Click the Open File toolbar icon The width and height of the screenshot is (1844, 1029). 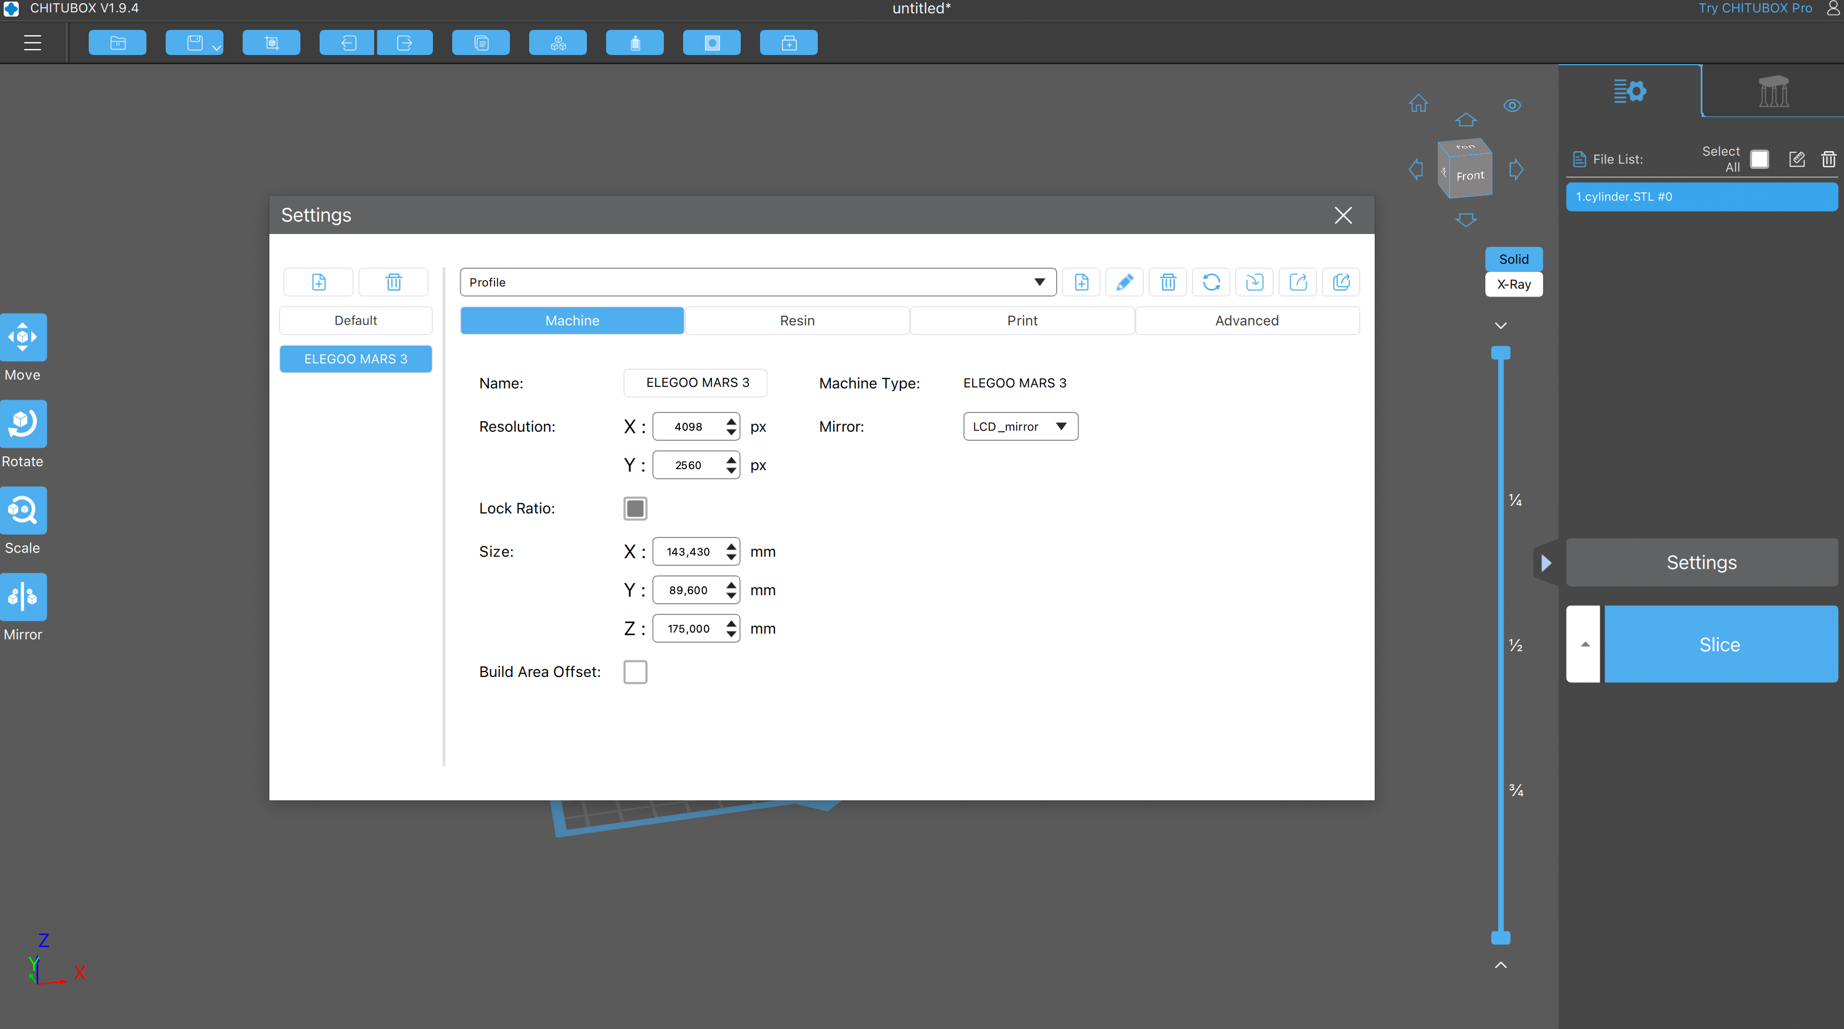(118, 43)
